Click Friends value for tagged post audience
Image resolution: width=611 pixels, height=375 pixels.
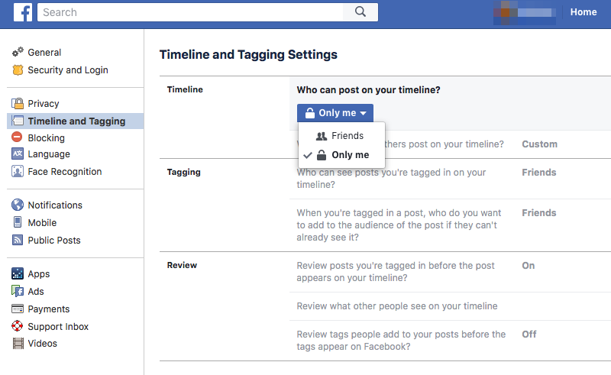[539, 213]
